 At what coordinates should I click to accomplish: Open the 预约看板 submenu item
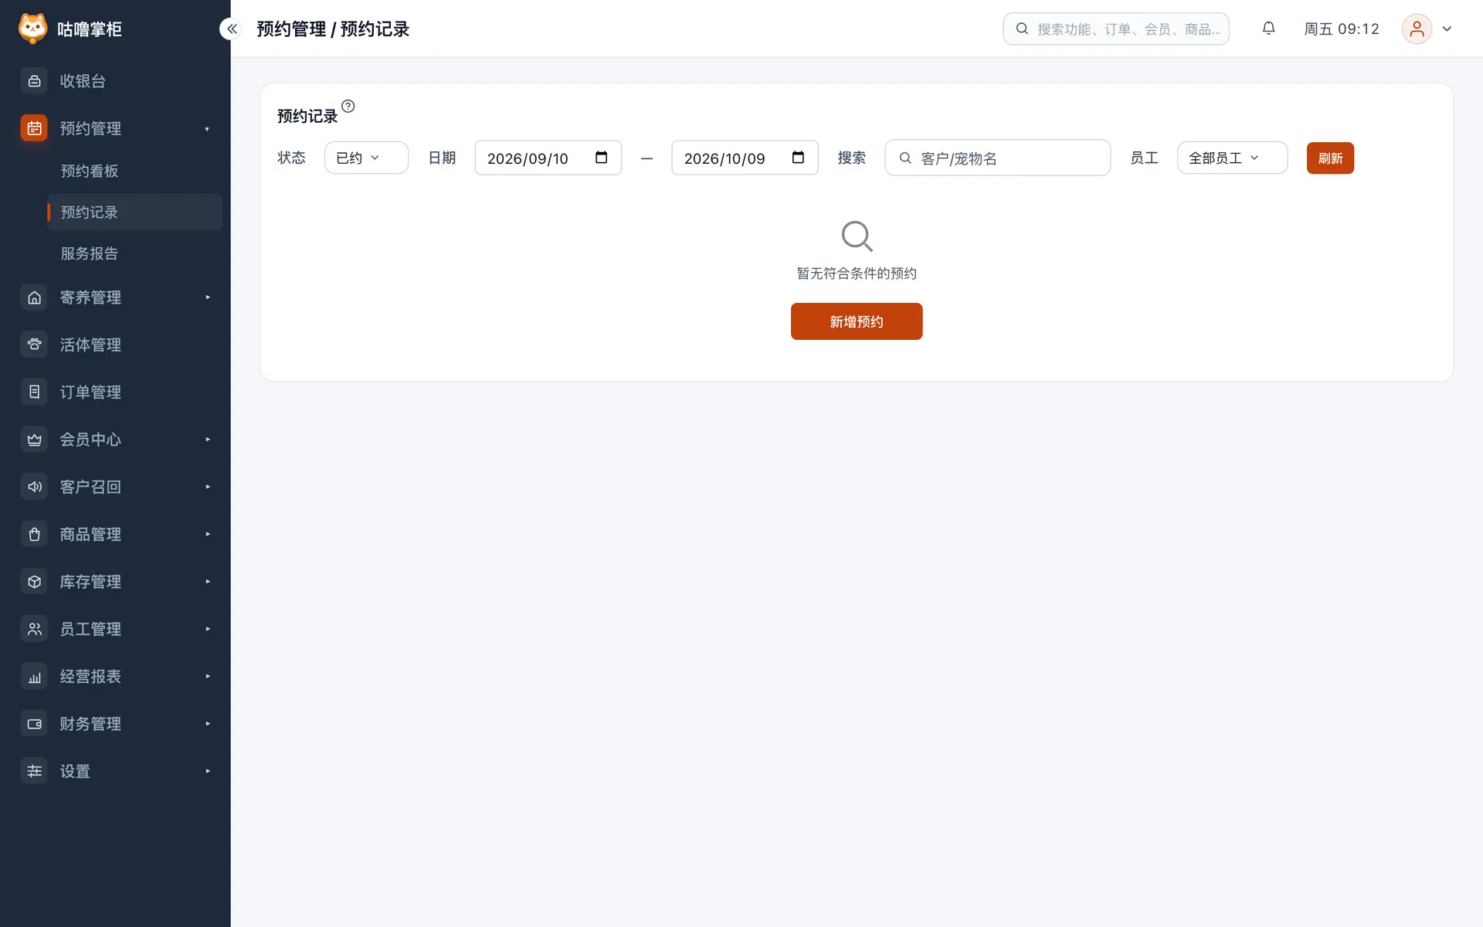pos(134,171)
